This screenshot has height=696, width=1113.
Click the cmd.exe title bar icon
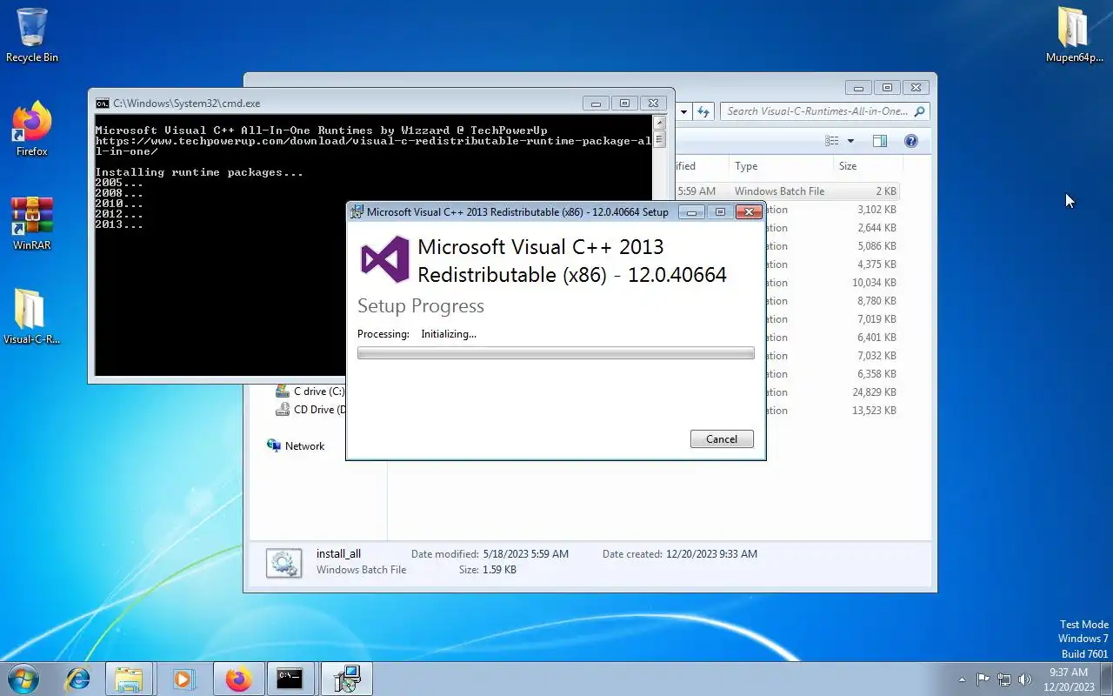pos(103,103)
